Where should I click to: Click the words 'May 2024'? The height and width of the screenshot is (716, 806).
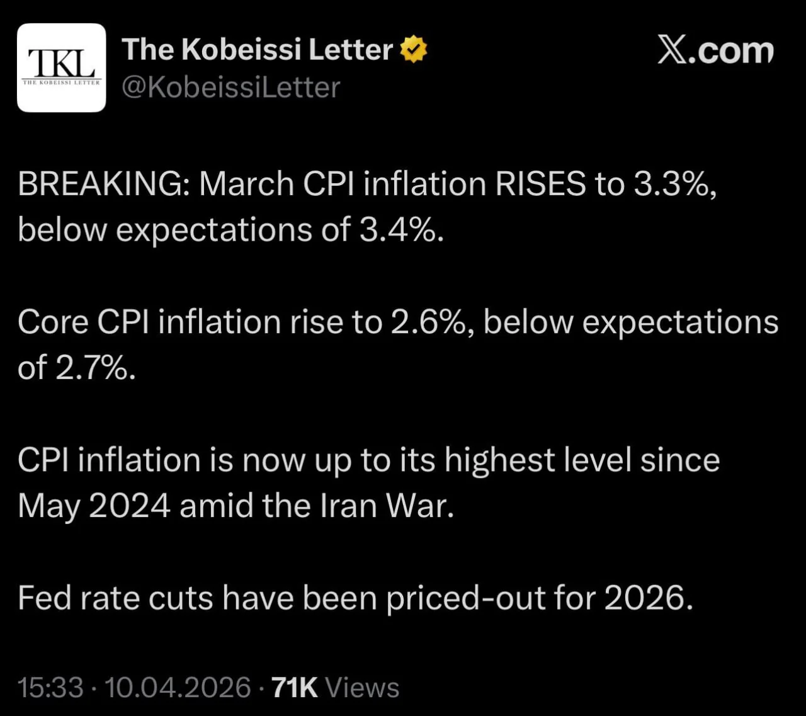click(94, 506)
